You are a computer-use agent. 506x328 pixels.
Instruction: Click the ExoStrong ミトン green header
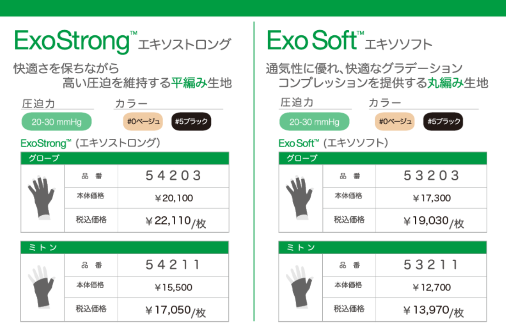click(x=125, y=248)
